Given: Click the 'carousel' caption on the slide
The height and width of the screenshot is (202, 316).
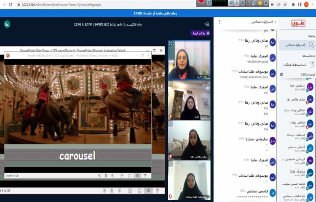Looking at the screenshot, I should click(x=77, y=156).
